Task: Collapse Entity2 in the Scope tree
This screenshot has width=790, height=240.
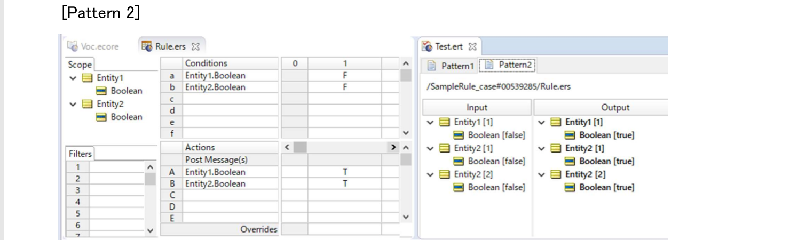Action: pos(73,104)
